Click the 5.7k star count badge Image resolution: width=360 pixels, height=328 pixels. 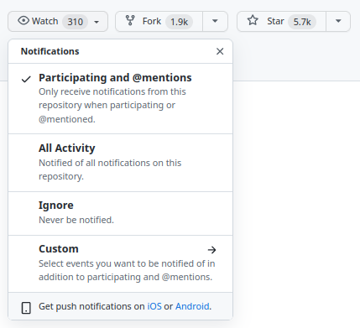[302, 22]
